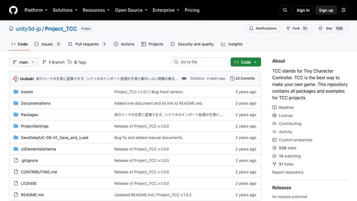The width and height of the screenshot is (357, 201).
Task: Click the branch icon next to 1 Branch
Action: 45,62
